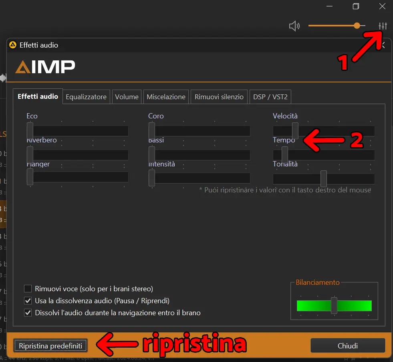Open the Rimuovi silenzio tab
Viewport: 393px width, 362px height.
[219, 97]
